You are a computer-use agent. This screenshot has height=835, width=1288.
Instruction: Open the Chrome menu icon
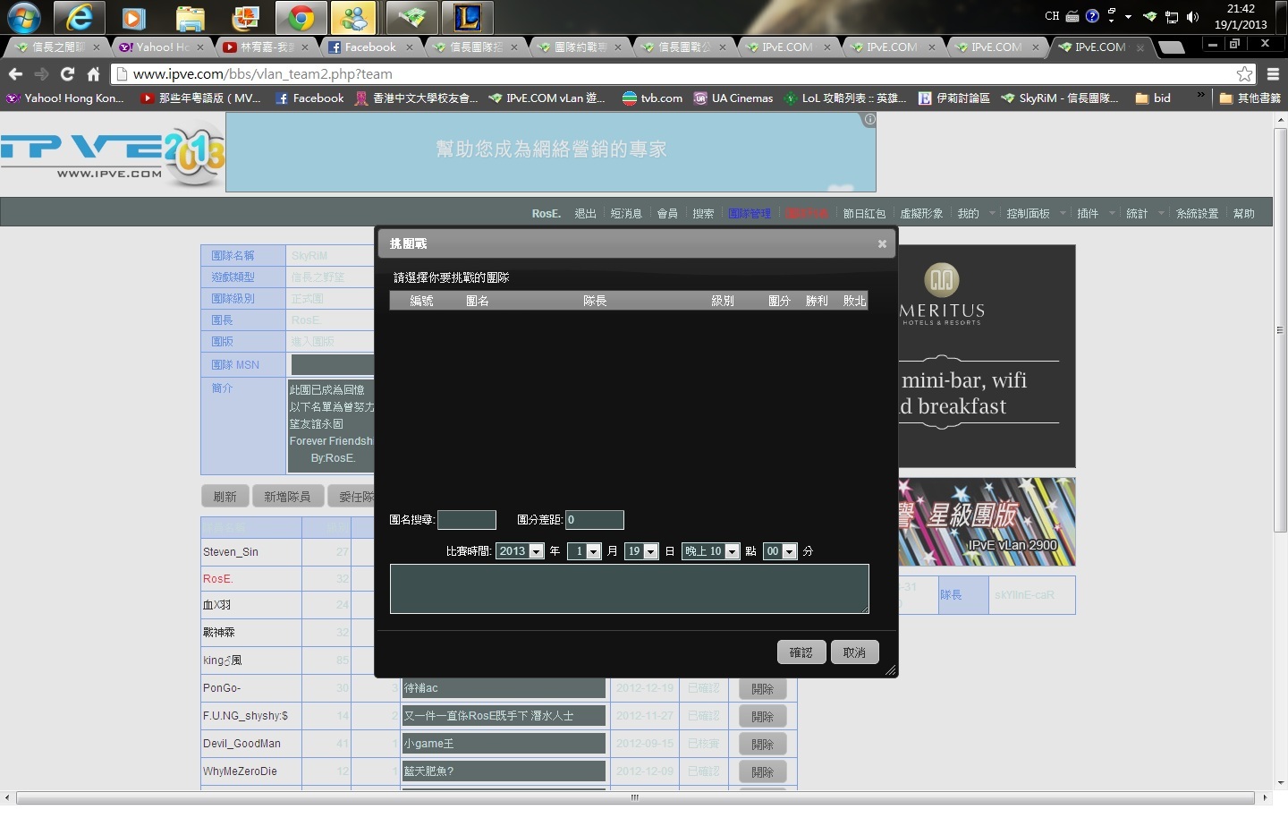point(1273,74)
